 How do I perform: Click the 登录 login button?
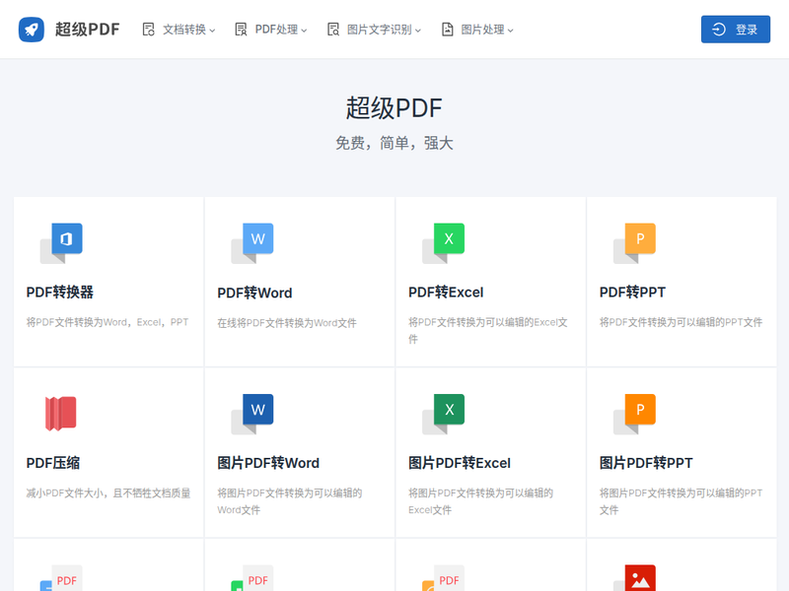[x=735, y=30]
